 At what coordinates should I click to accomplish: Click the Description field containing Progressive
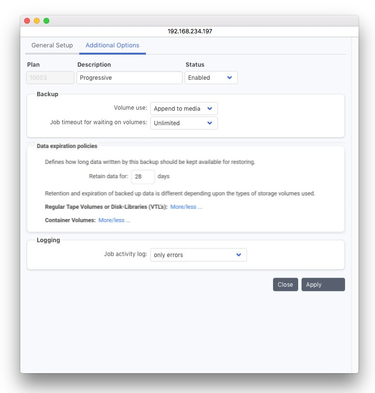(x=129, y=78)
